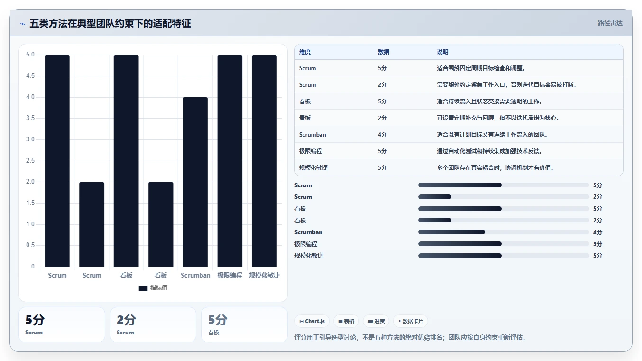
Task: Select the 规模化敏捷 label on the chart axis
Action: (x=264, y=275)
